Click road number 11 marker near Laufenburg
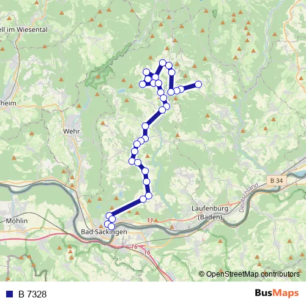The width and height of the screenshot is (306, 306). point(150,220)
